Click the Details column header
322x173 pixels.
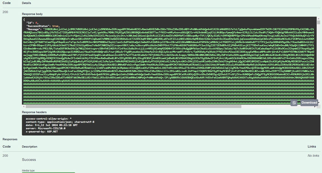26,3
